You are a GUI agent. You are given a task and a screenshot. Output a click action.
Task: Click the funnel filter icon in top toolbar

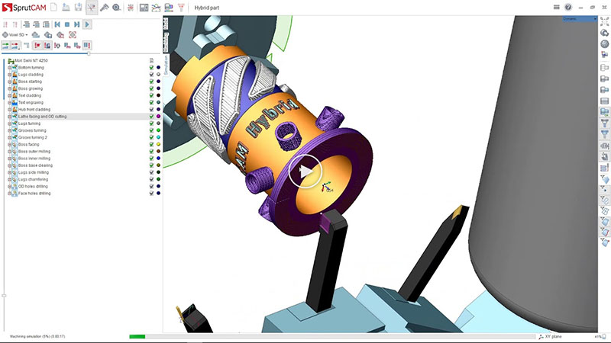tap(181, 8)
